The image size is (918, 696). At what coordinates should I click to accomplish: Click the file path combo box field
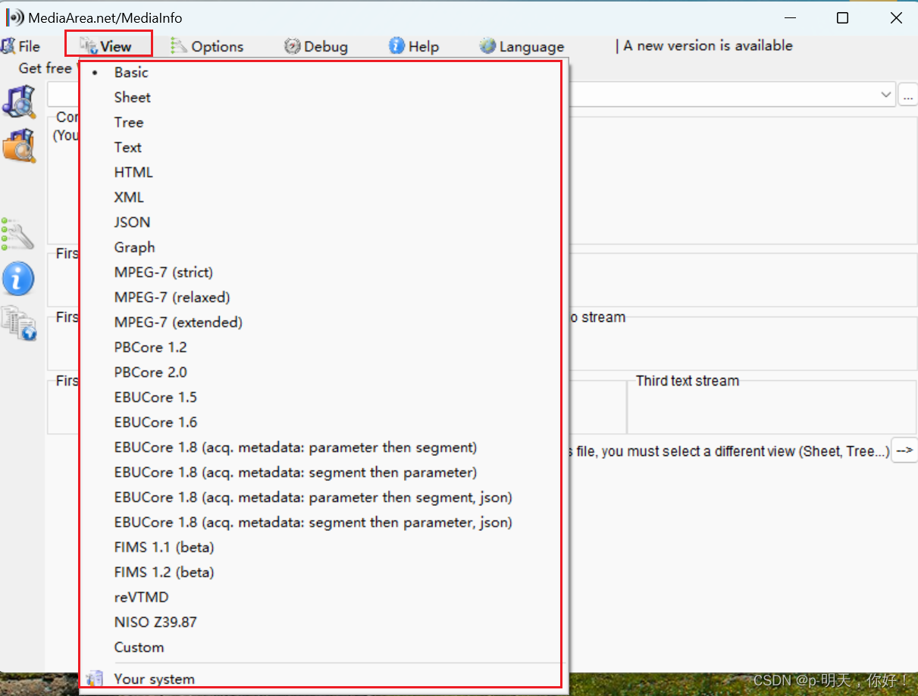(x=471, y=95)
